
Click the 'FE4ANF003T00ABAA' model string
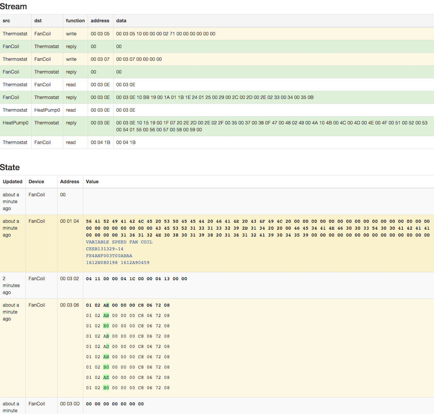[x=109, y=256]
